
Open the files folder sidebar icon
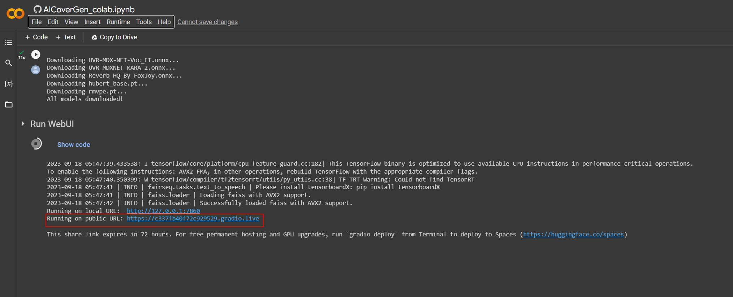[9, 105]
